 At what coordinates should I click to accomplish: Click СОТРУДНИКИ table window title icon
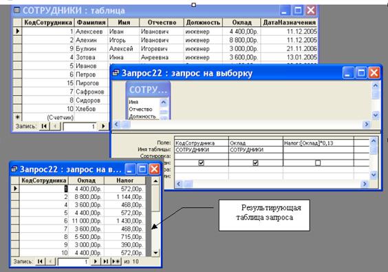click(17, 10)
